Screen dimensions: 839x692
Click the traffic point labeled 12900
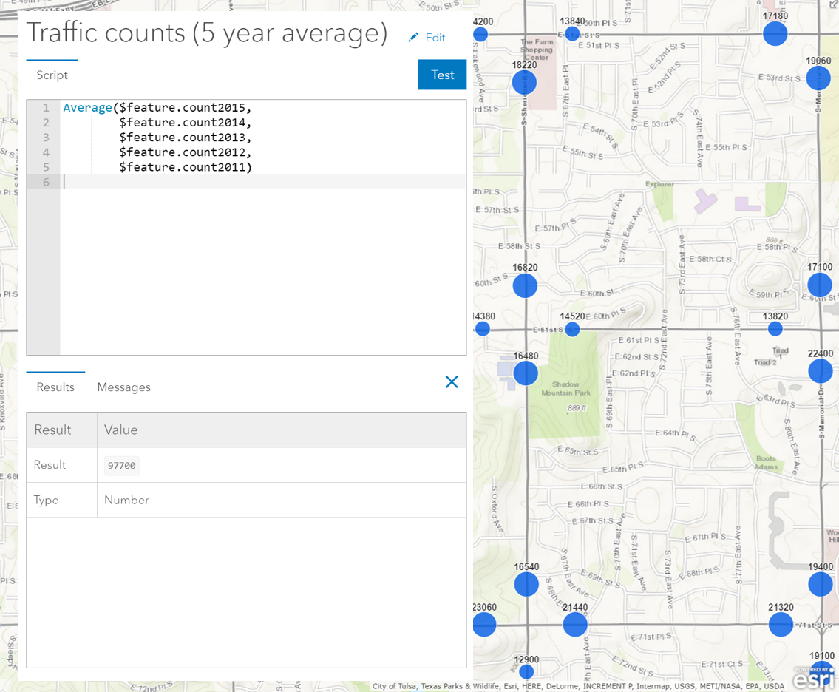point(526,671)
